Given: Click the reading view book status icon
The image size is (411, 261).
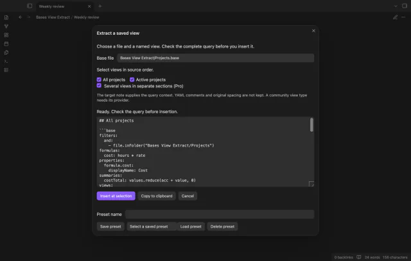Looking at the screenshot, I should [x=359, y=257].
